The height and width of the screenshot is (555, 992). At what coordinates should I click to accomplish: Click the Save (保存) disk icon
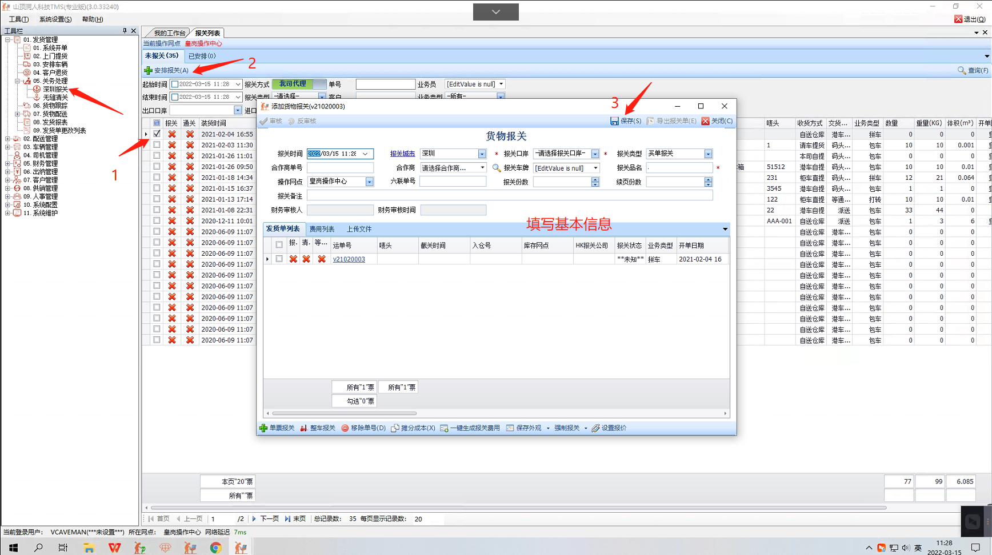[614, 121]
